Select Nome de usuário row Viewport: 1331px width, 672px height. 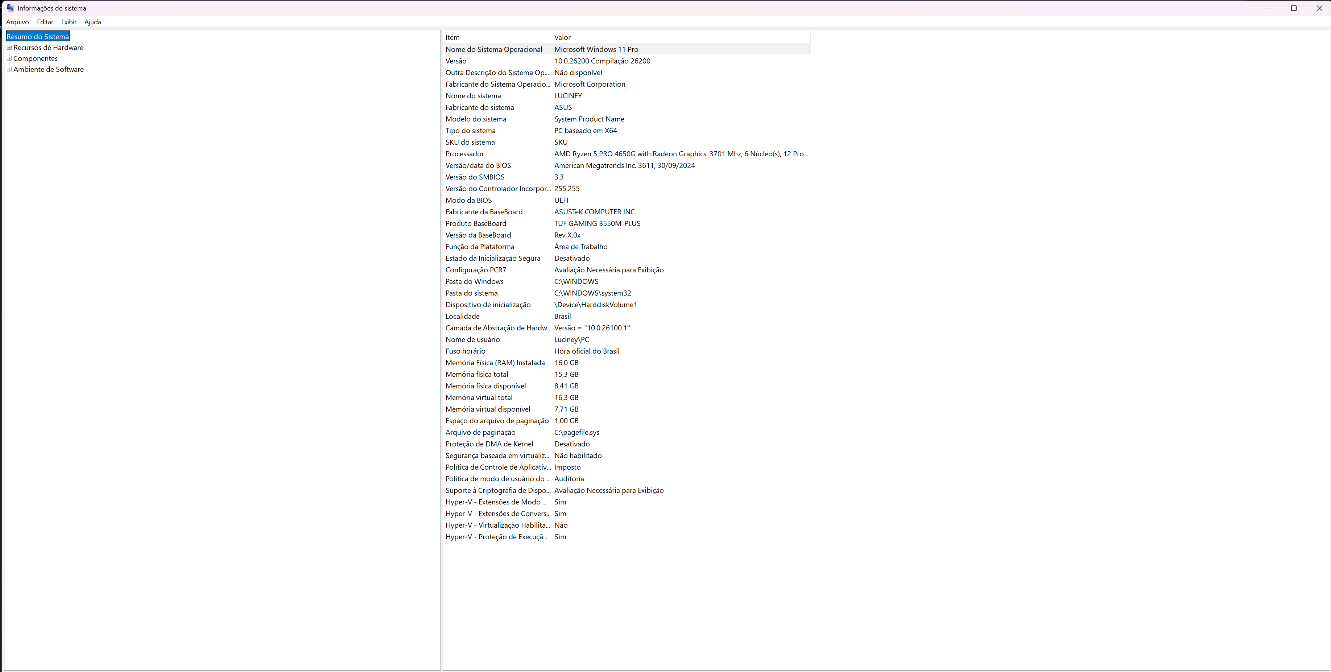click(x=627, y=339)
